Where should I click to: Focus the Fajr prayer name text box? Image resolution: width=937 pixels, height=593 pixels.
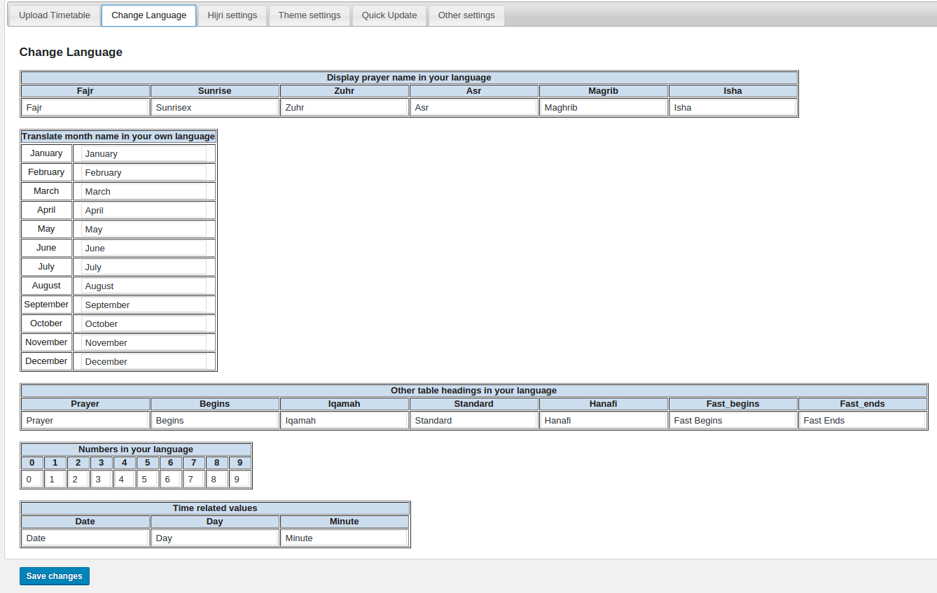click(x=85, y=108)
